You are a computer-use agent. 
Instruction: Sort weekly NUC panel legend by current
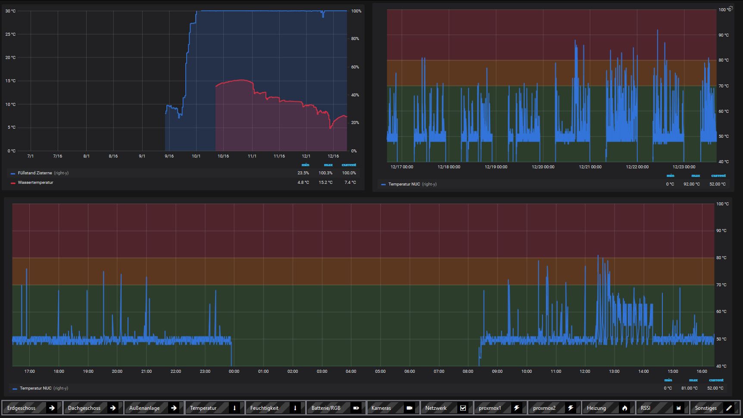(718, 176)
